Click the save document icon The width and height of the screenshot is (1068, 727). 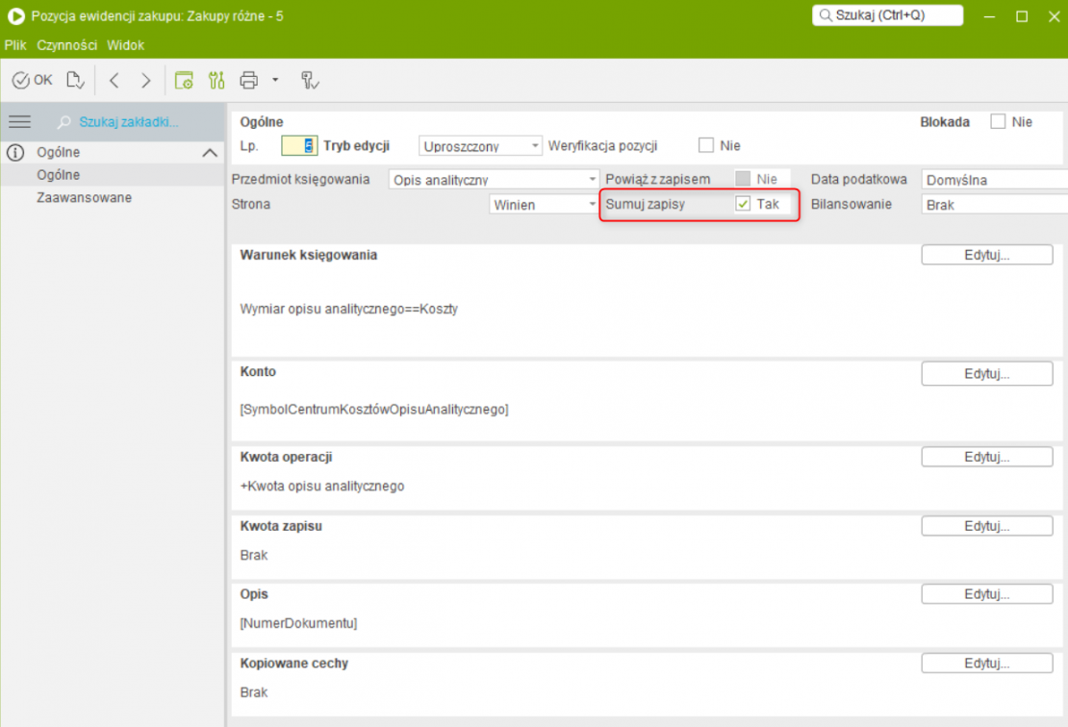76,80
